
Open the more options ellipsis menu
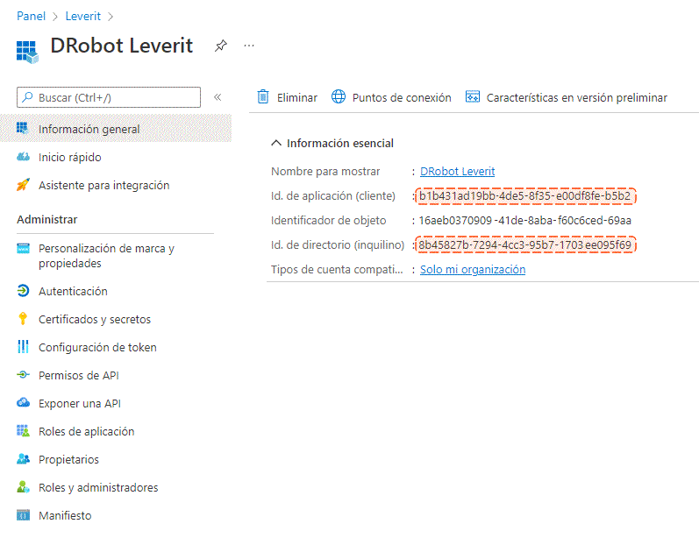point(249,46)
